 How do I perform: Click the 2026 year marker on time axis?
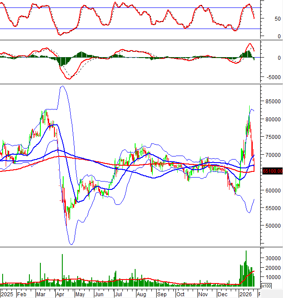pyautogui.click(x=244, y=294)
